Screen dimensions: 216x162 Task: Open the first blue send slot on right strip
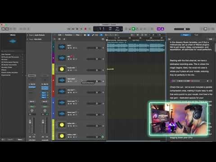coord(44,93)
